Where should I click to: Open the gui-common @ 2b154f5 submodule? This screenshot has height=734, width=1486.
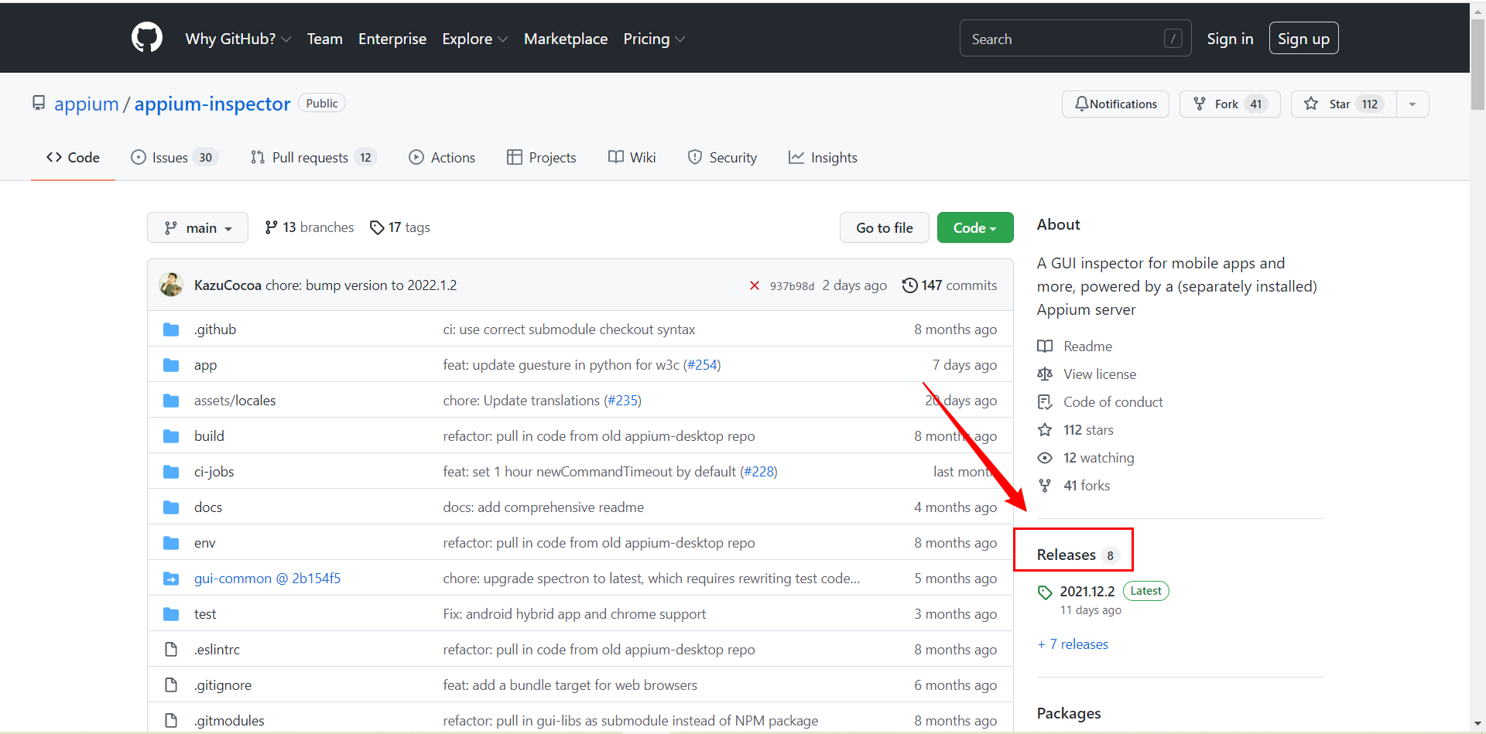click(x=267, y=579)
